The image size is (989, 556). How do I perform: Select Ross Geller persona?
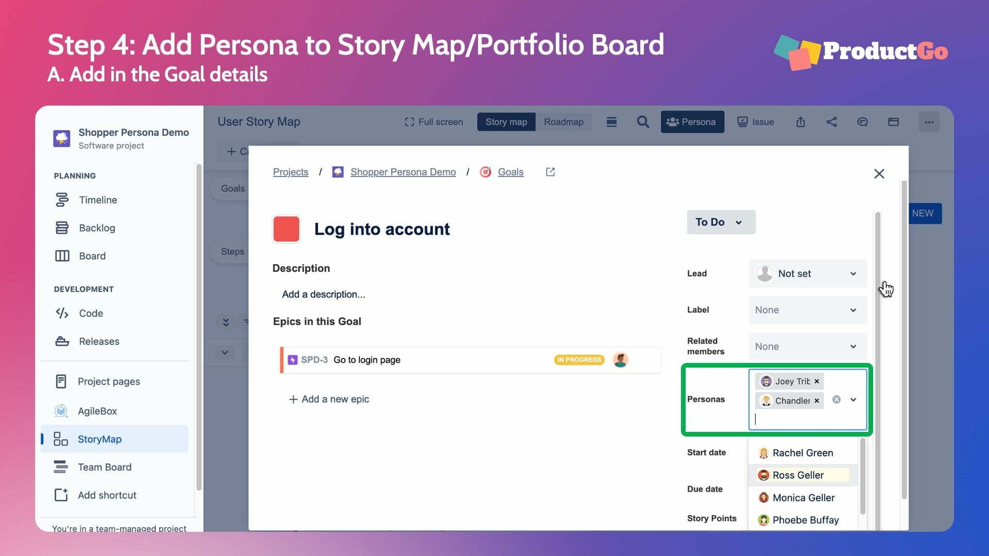pyautogui.click(x=803, y=475)
